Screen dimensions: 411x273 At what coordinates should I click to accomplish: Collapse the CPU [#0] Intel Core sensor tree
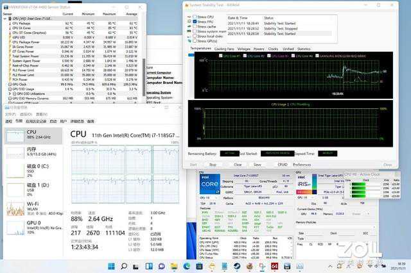point(5,19)
